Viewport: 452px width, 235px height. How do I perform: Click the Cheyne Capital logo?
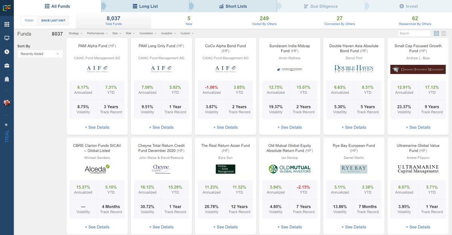click(162, 169)
